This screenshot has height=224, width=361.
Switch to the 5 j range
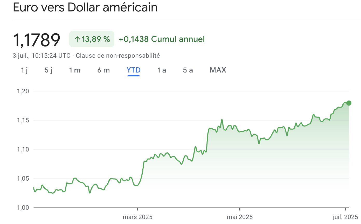point(48,70)
